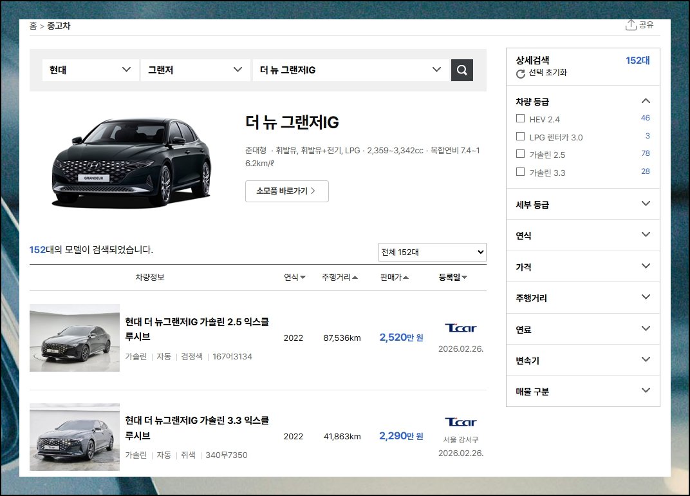Click the 홈 breadcrumb link
The height and width of the screenshot is (496, 690).
click(33, 26)
